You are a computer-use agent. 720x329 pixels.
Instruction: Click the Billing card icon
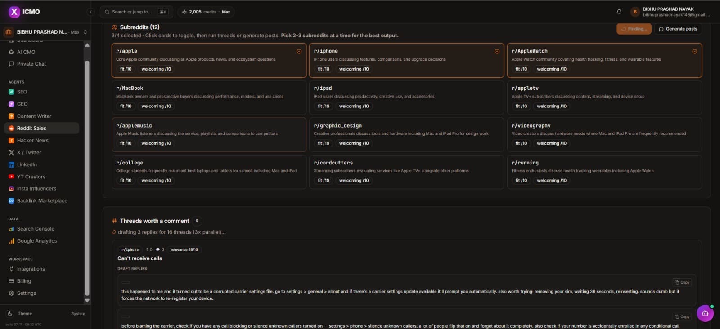tap(12, 281)
